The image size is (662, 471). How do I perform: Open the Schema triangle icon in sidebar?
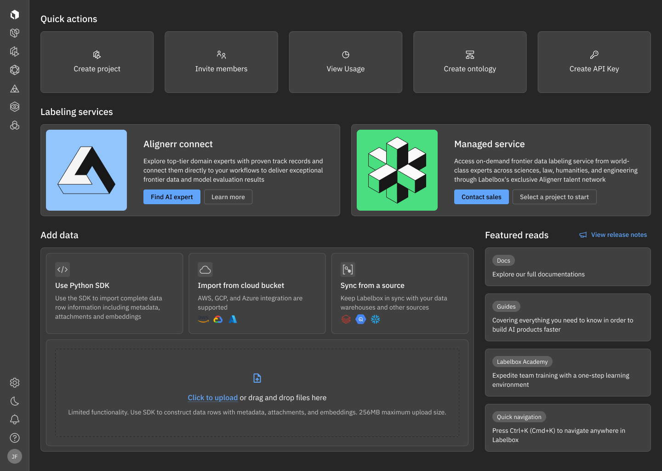point(15,88)
